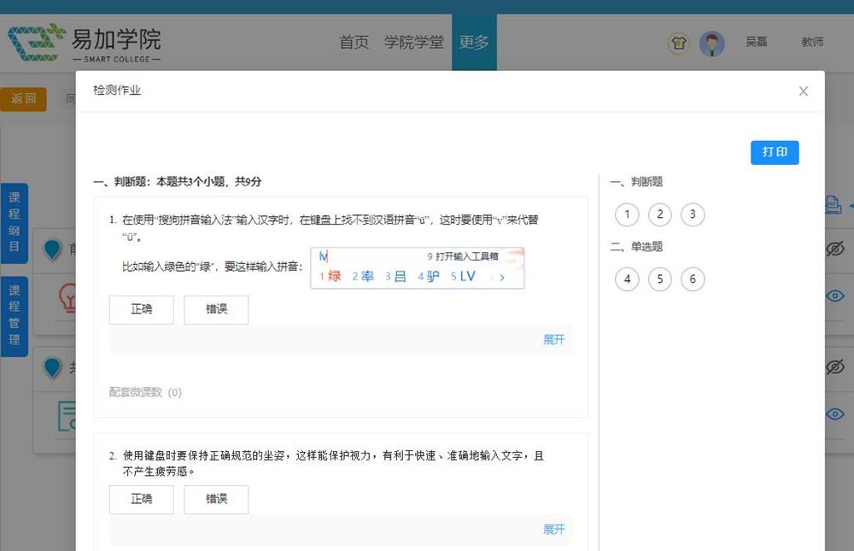Jump to question number 5
This screenshot has height=551, width=854.
[659, 279]
